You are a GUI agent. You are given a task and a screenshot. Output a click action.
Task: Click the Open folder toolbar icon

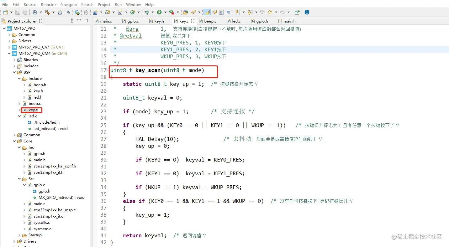pos(186,12)
